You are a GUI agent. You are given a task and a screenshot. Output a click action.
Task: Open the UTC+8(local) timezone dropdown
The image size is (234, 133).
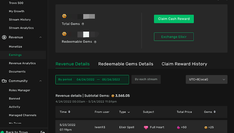[x=207, y=79]
